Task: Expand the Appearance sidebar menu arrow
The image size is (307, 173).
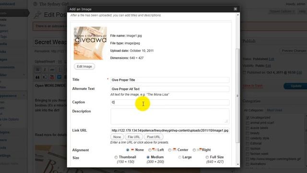Action: (x=24, y=96)
